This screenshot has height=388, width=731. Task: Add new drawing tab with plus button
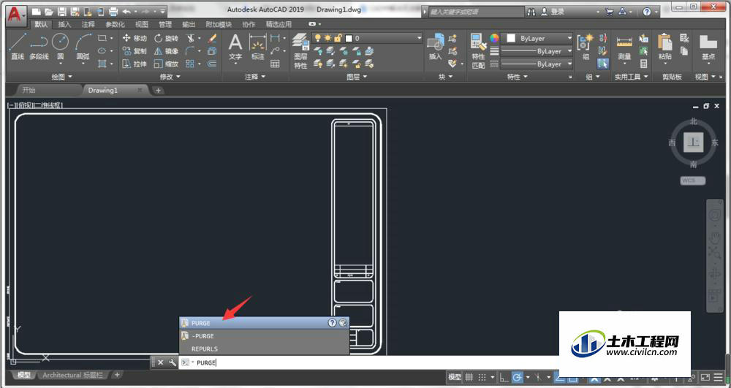point(158,91)
